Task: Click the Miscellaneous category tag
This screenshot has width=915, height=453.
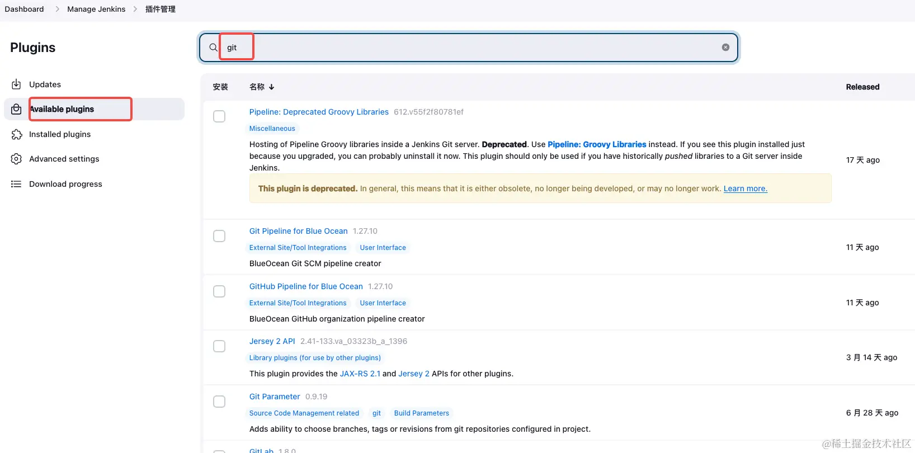Action: pyautogui.click(x=272, y=129)
